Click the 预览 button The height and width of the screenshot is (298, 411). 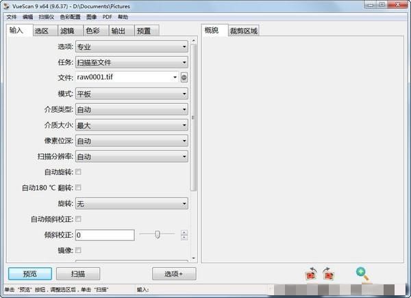coord(30,273)
